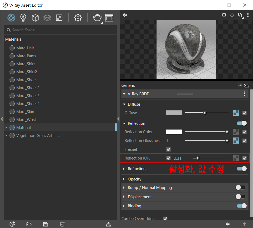The height and width of the screenshot is (228, 253).
Task: Click the back arrow at bottom right
Action: point(228,224)
